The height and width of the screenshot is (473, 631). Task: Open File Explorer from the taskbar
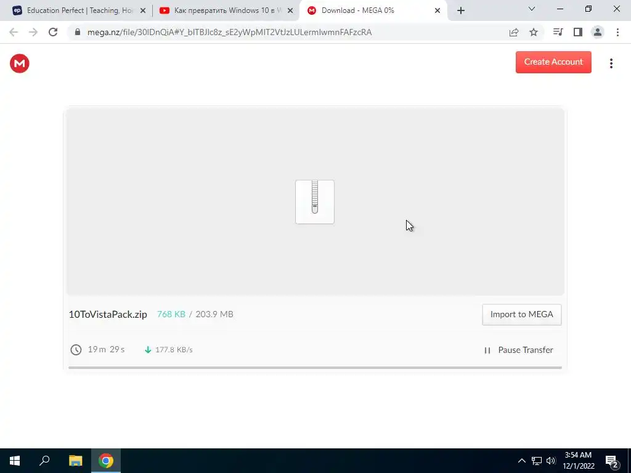75,461
